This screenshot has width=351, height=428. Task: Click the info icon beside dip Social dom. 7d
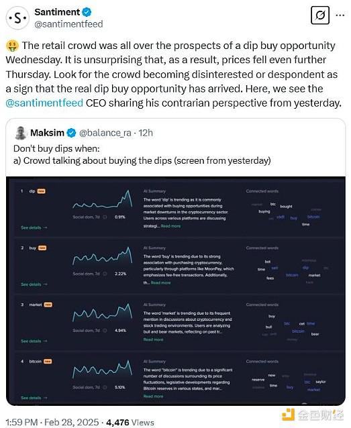[x=105, y=217]
